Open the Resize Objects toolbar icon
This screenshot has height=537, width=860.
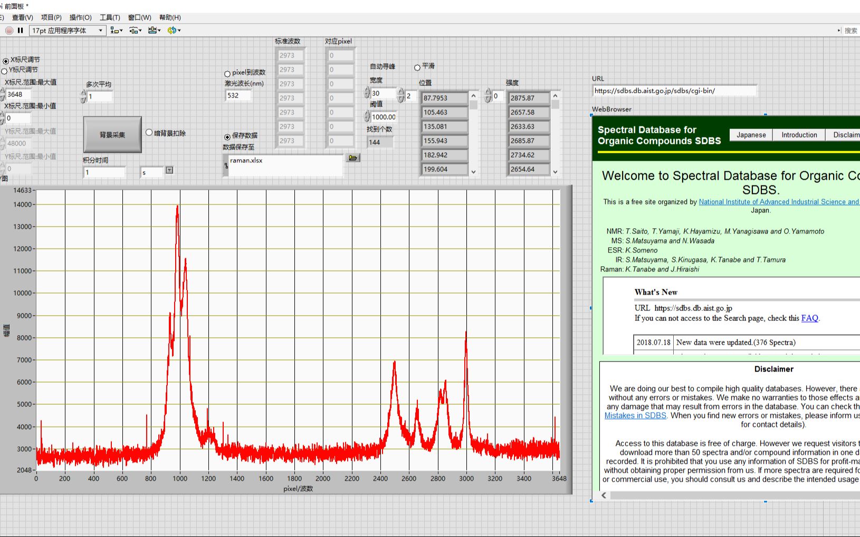tap(154, 31)
